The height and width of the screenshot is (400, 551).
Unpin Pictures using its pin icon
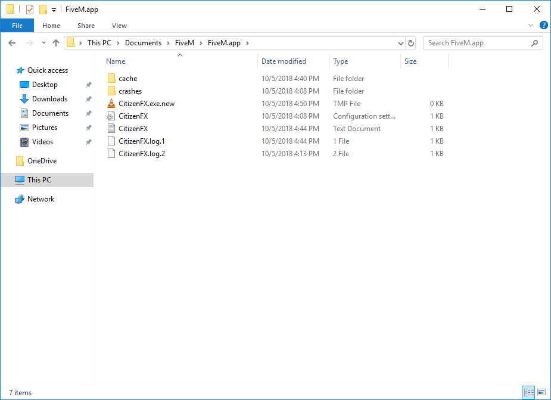tap(89, 128)
